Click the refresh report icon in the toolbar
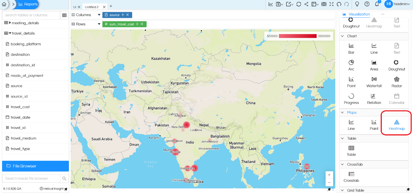 coord(299,4)
